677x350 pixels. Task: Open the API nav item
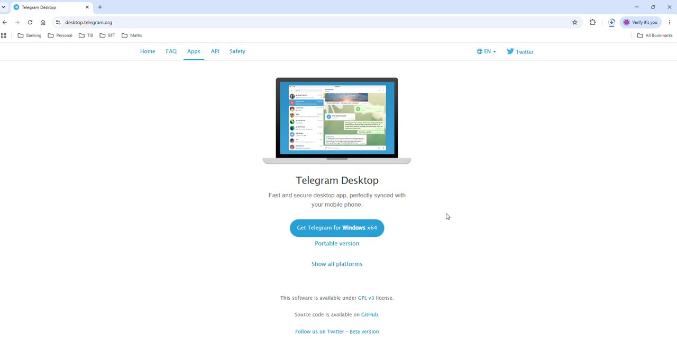215,51
